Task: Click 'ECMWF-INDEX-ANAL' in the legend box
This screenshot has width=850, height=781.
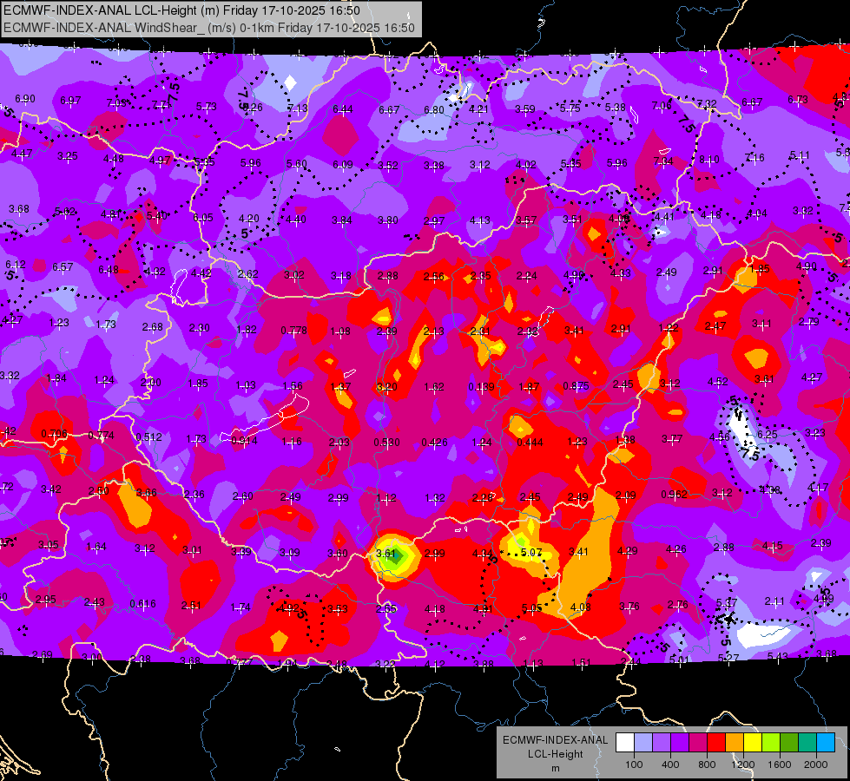Action: (556, 740)
